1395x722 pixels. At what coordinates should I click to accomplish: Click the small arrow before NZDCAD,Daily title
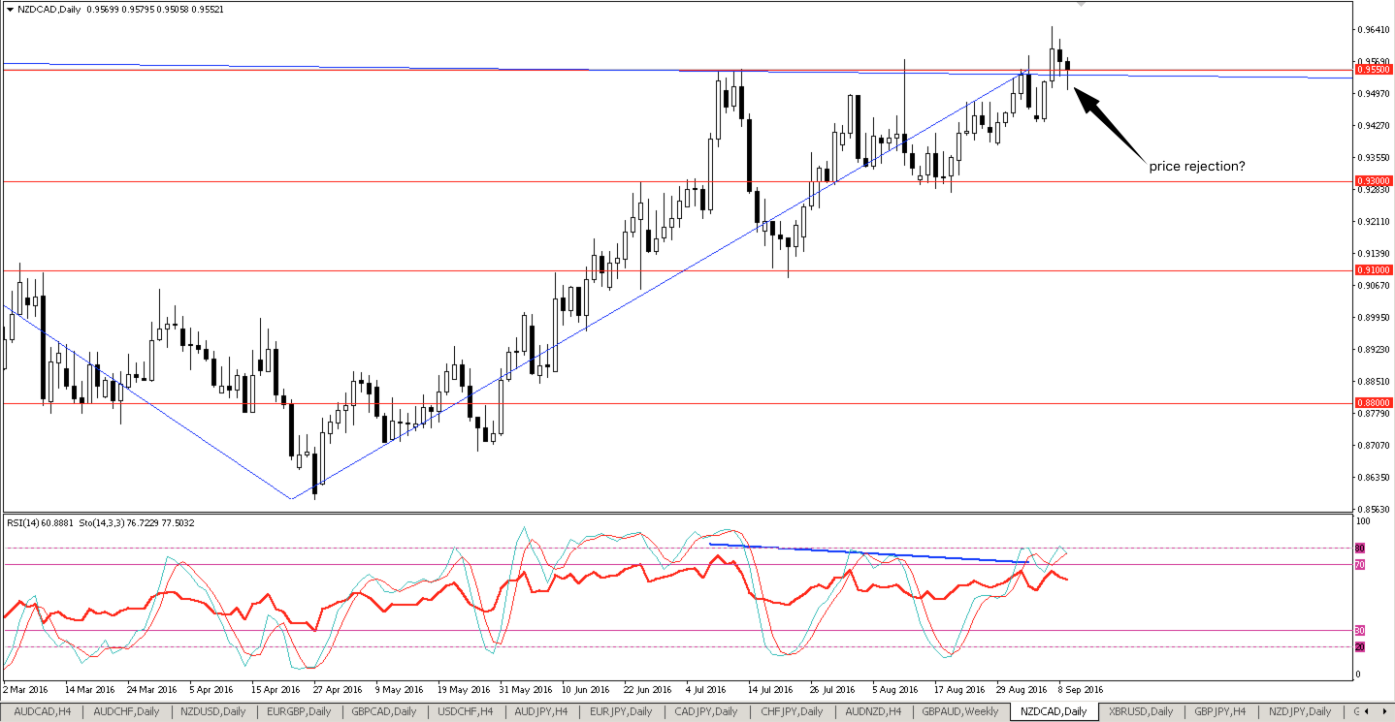[10, 8]
